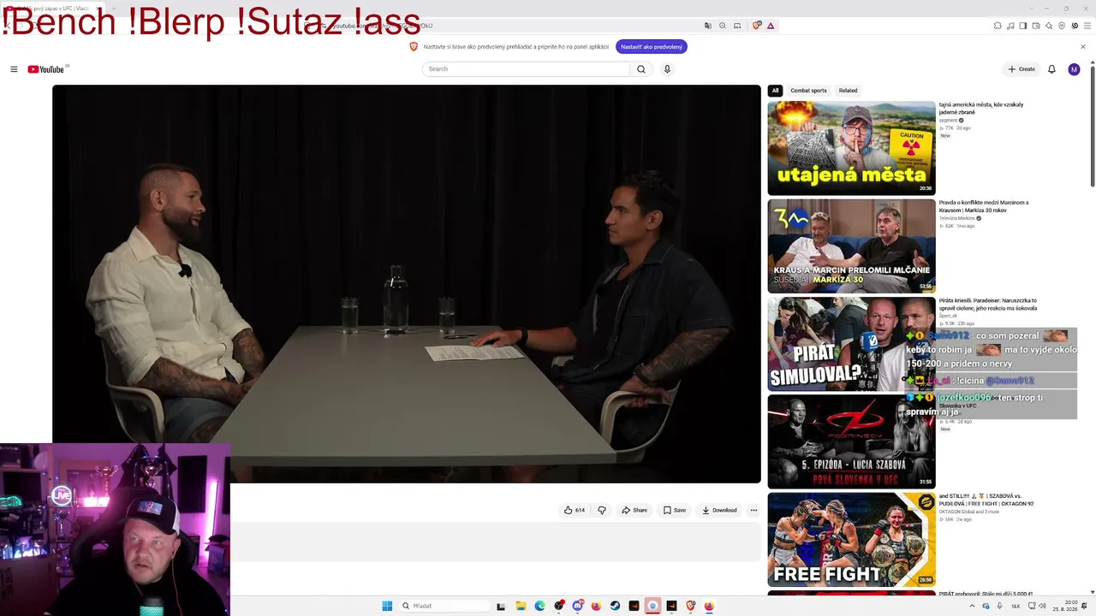Open the account avatar menu
The width and height of the screenshot is (1096, 616).
point(1074,69)
